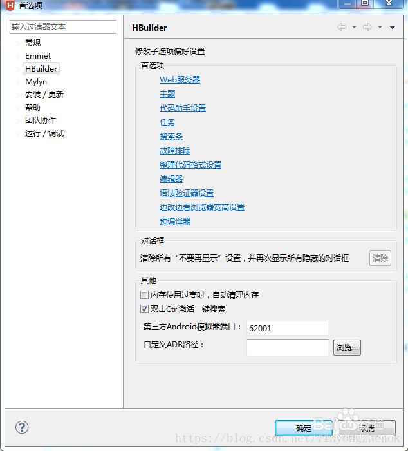Click the 输入过滤器文本 filter box
This screenshot has height=451, width=408.
tap(63, 27)
